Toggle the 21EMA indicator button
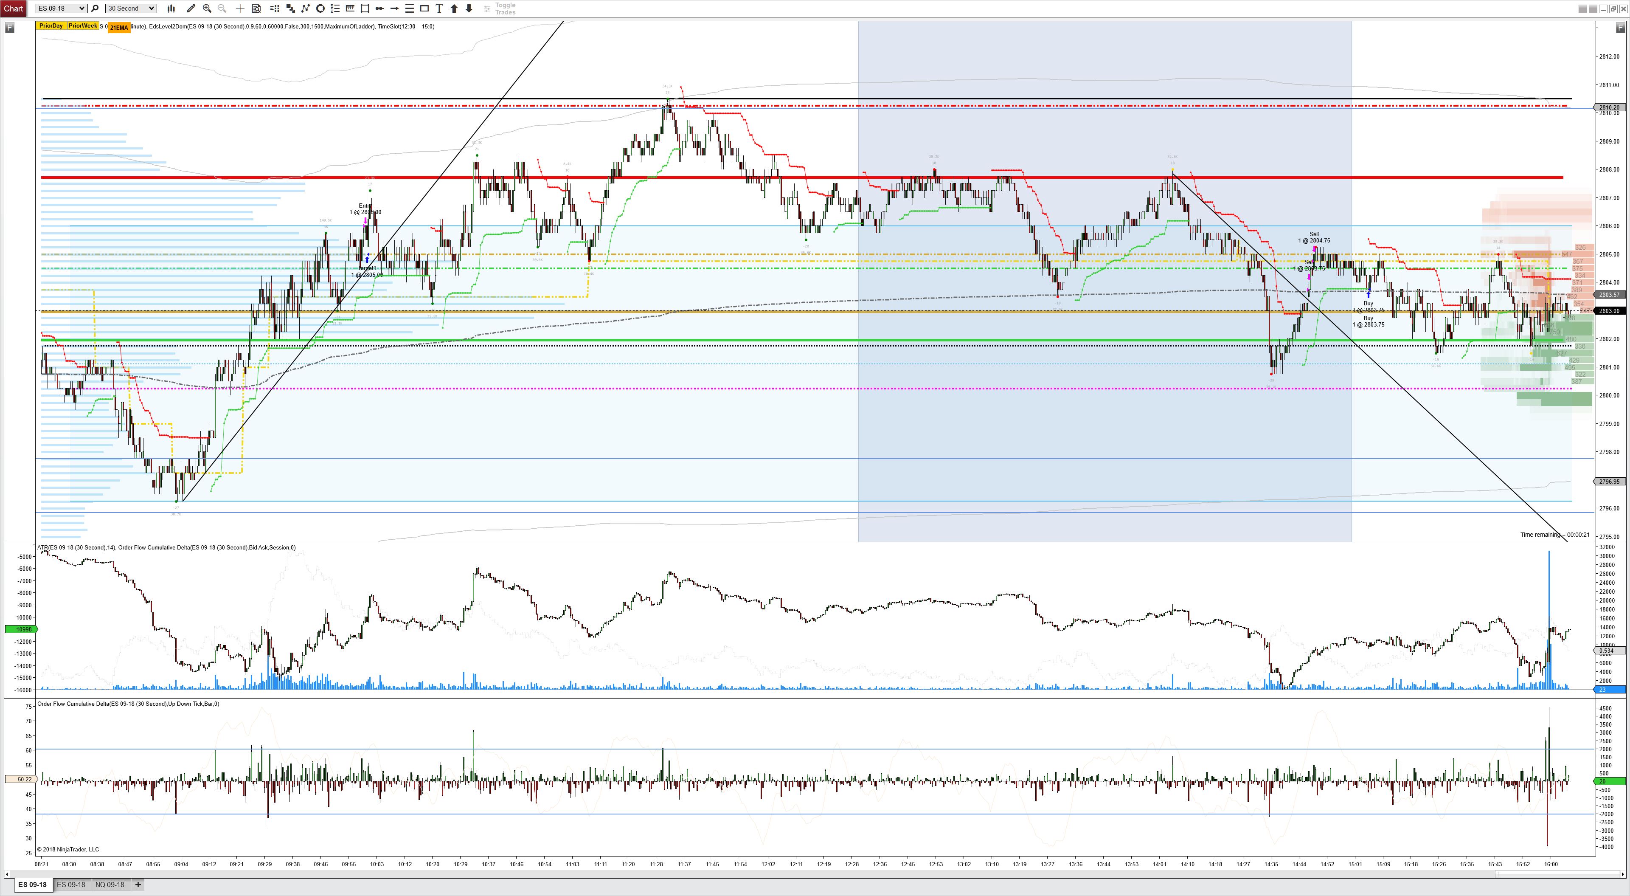 [x=119, y=27]
